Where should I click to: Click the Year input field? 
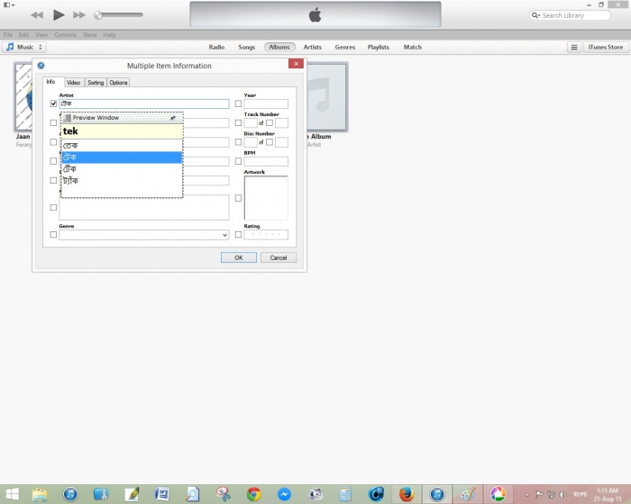coord(266,103)
